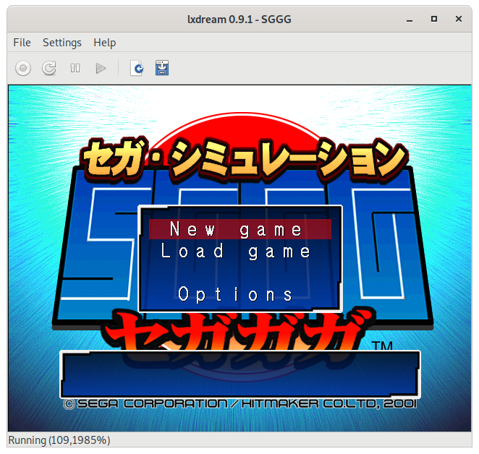Open the Settings menu
The image size is (479, 454).
click(62, 43)
